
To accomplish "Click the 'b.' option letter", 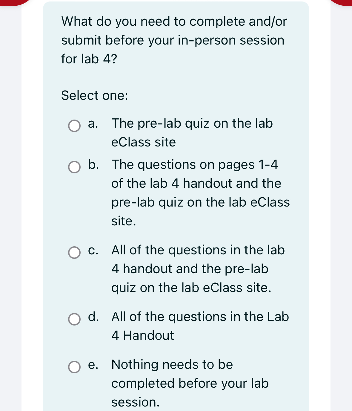I will coord(93,164).
